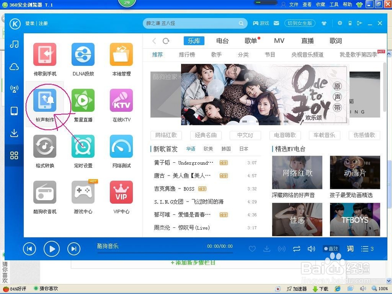Open playlist queue showing 3
The image size is (392, 294).
(367, 249)
